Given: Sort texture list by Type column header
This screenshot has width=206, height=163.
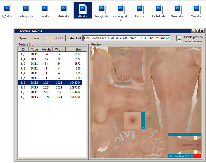Looking at the screenshot, I should pos(34,49).
